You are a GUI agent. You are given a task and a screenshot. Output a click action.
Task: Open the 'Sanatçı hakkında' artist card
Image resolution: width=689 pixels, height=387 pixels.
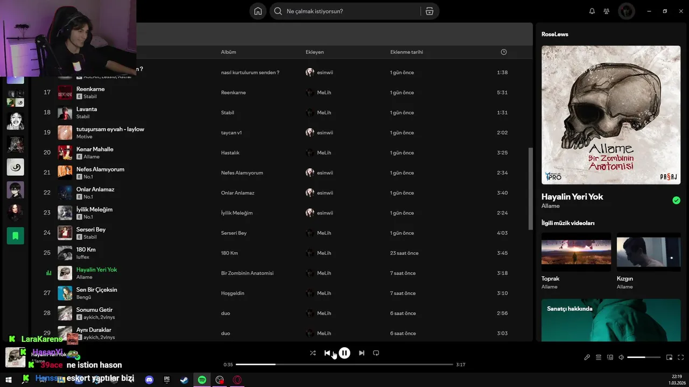pos(611,320)
